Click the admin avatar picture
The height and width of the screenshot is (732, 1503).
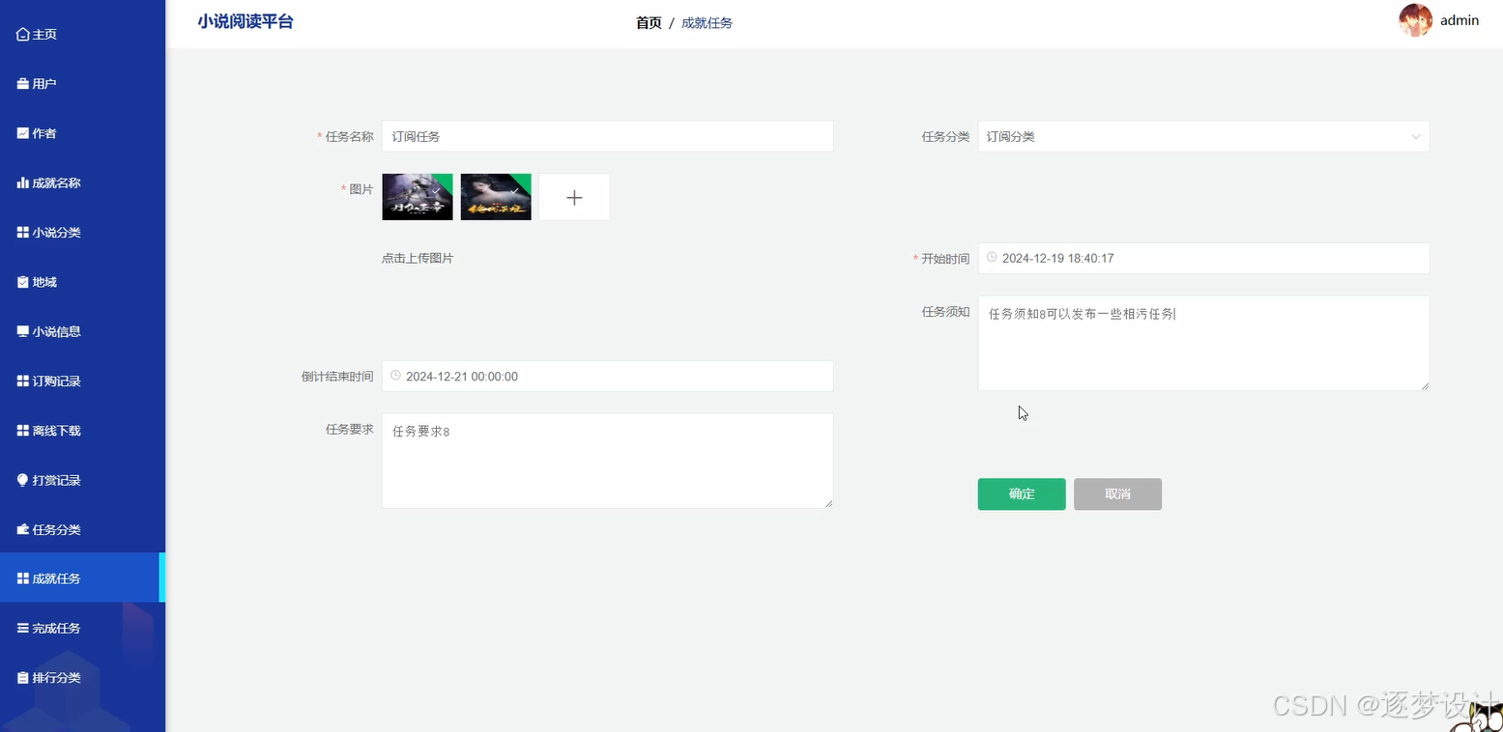1415,20
